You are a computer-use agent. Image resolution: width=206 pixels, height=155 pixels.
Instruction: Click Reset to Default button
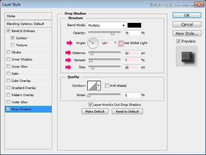(127, 111)
